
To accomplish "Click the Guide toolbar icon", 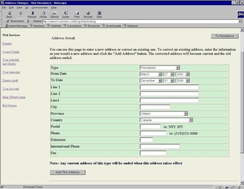I will pos(66,14).
